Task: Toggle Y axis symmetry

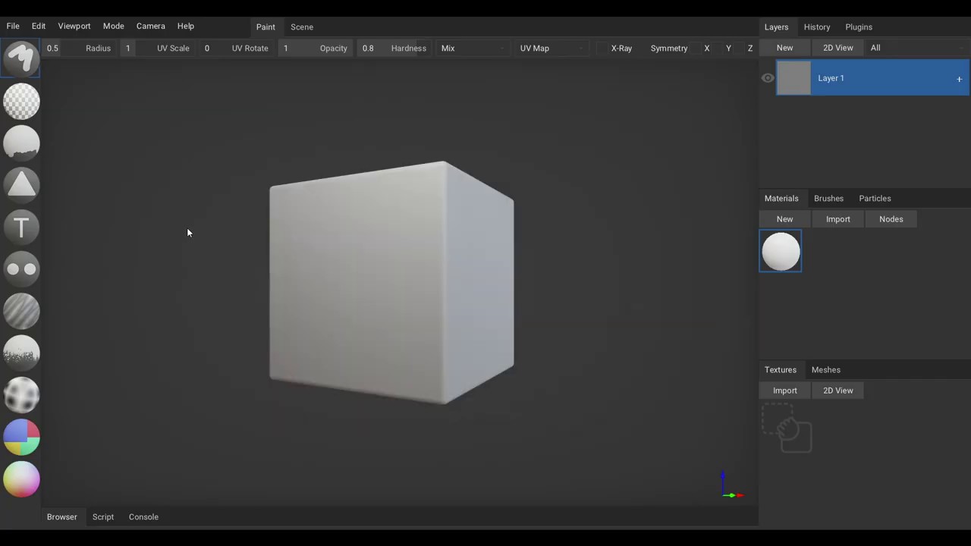Action: (728, 49)
